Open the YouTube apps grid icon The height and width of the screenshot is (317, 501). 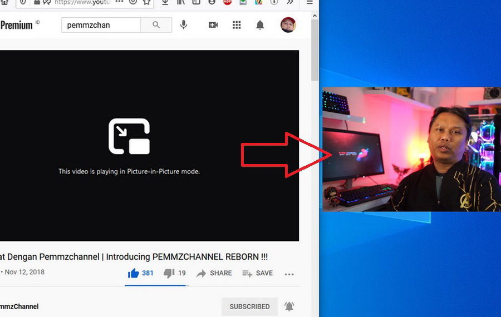pyautogui.click(x=237, y=25)
